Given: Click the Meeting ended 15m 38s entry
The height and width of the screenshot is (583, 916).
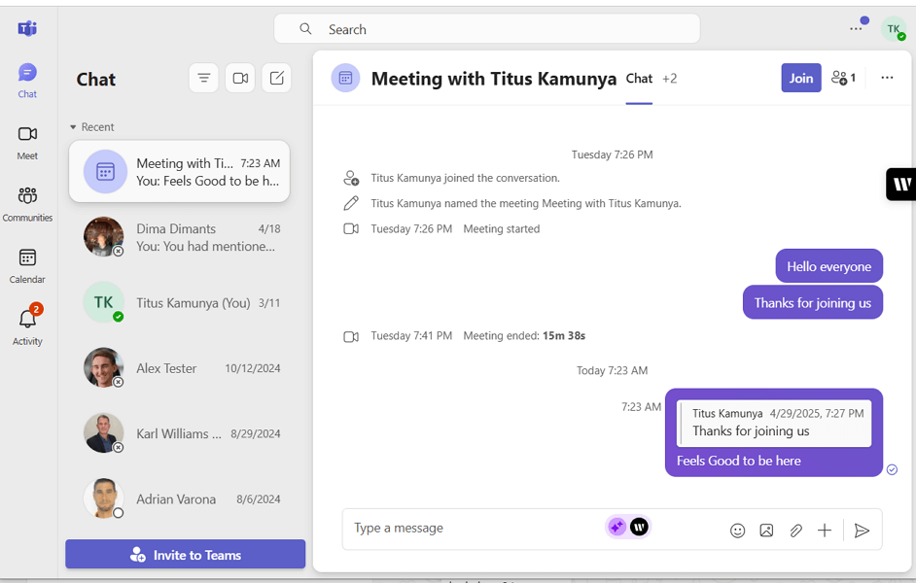Looking at the screenshot, I should pyautogui.click(x=524, y=335).
